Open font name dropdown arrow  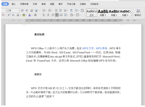click(x=5, y=10)
